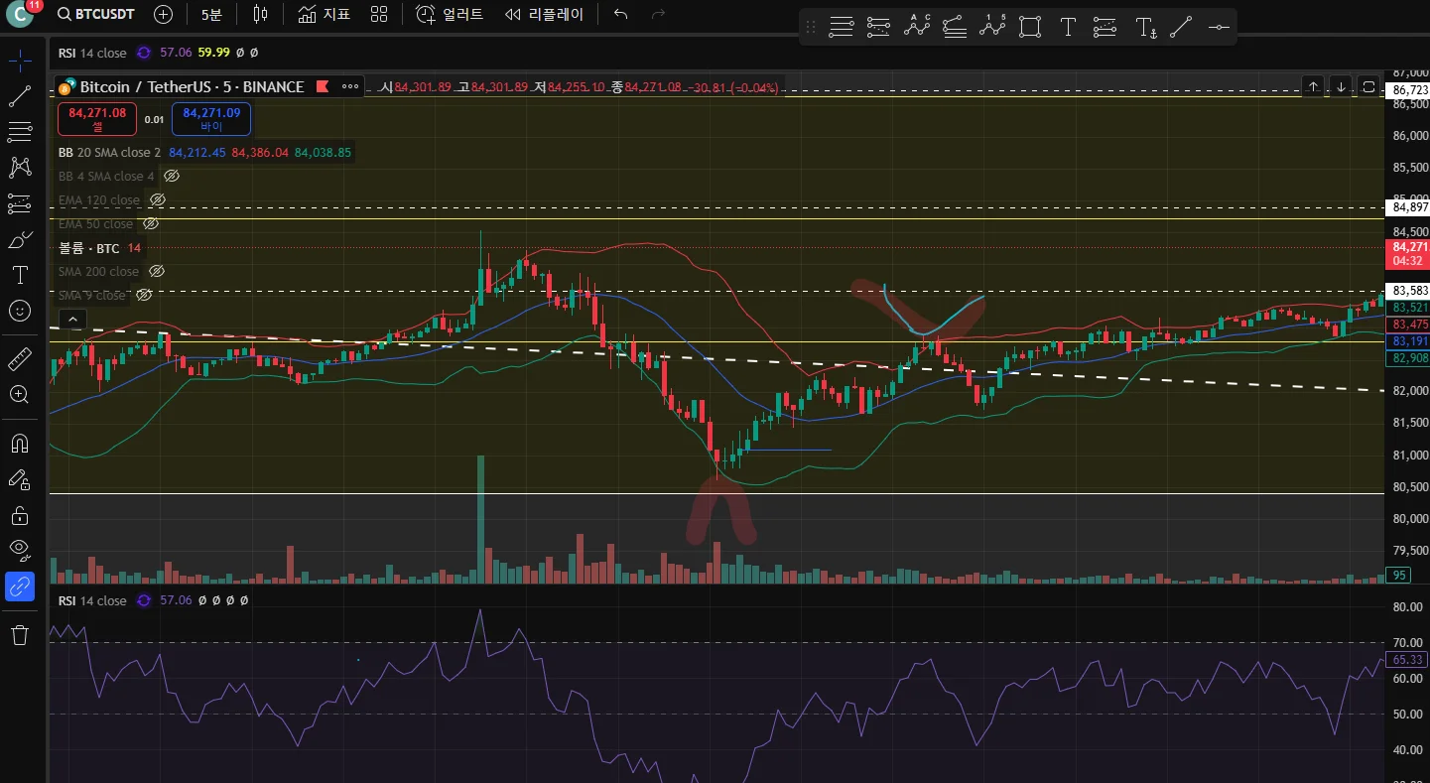Open the emoji icons tool

click(x=20, y=311)
